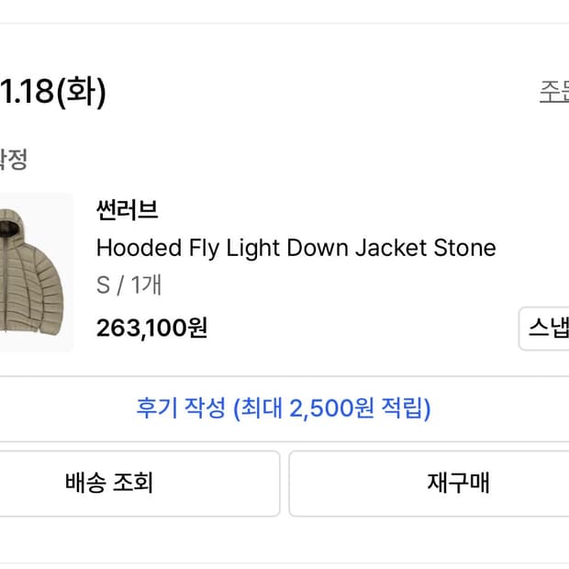Track delivery with 배송 조회

pyautogui.click(x=138, y=483)
